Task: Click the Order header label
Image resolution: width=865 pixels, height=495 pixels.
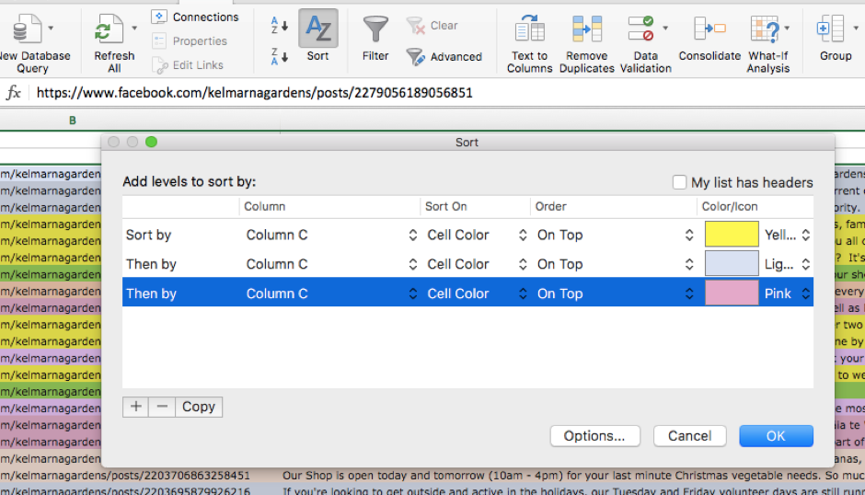Action: [x=550, y=206]
